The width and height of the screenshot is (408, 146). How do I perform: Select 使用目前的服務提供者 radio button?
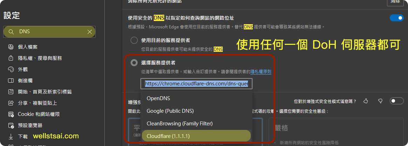[134, 40]
